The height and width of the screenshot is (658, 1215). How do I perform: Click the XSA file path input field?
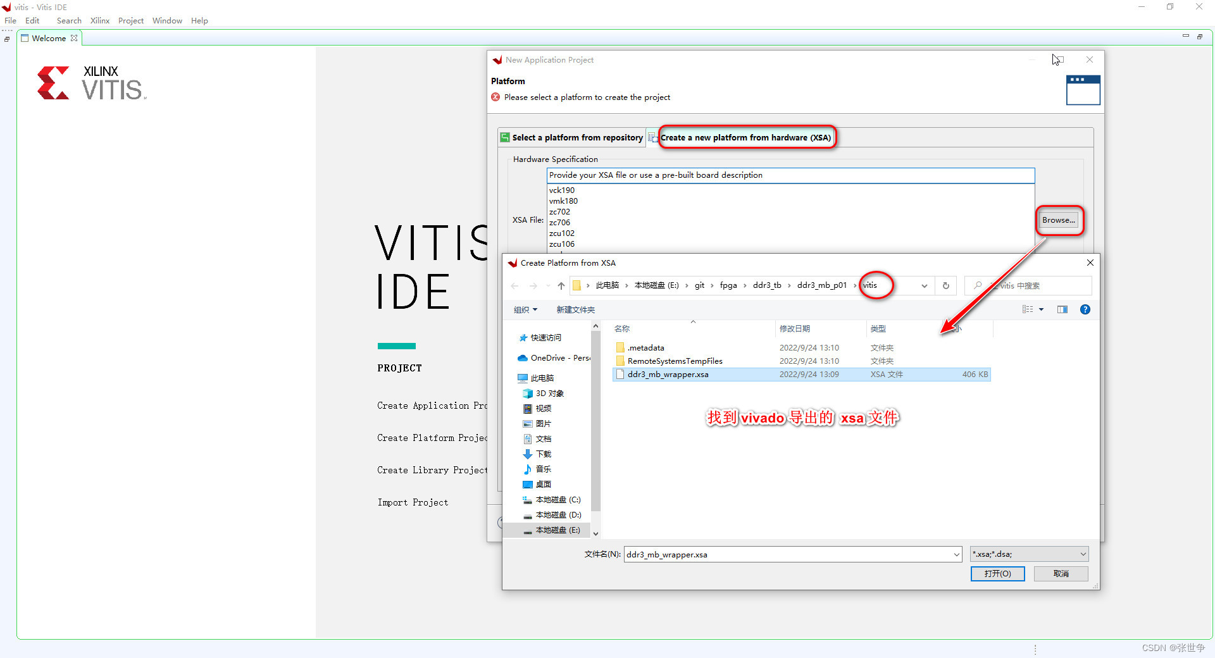[x=790, y=175]
